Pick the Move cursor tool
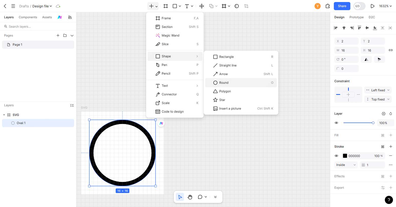Image resolution: width=396 pixels, height=207 pixels. coord(180,197)
